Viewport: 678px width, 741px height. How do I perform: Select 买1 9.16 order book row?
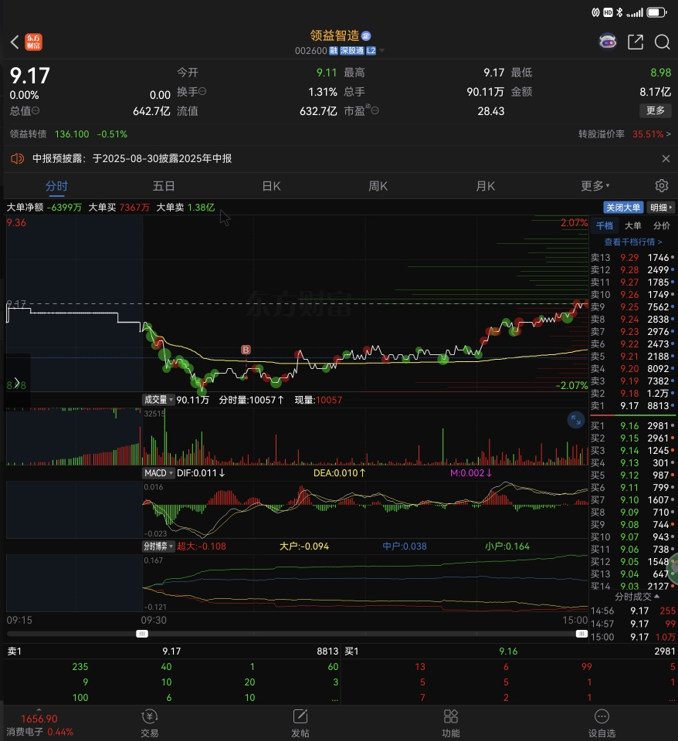(x=632, y=426)
